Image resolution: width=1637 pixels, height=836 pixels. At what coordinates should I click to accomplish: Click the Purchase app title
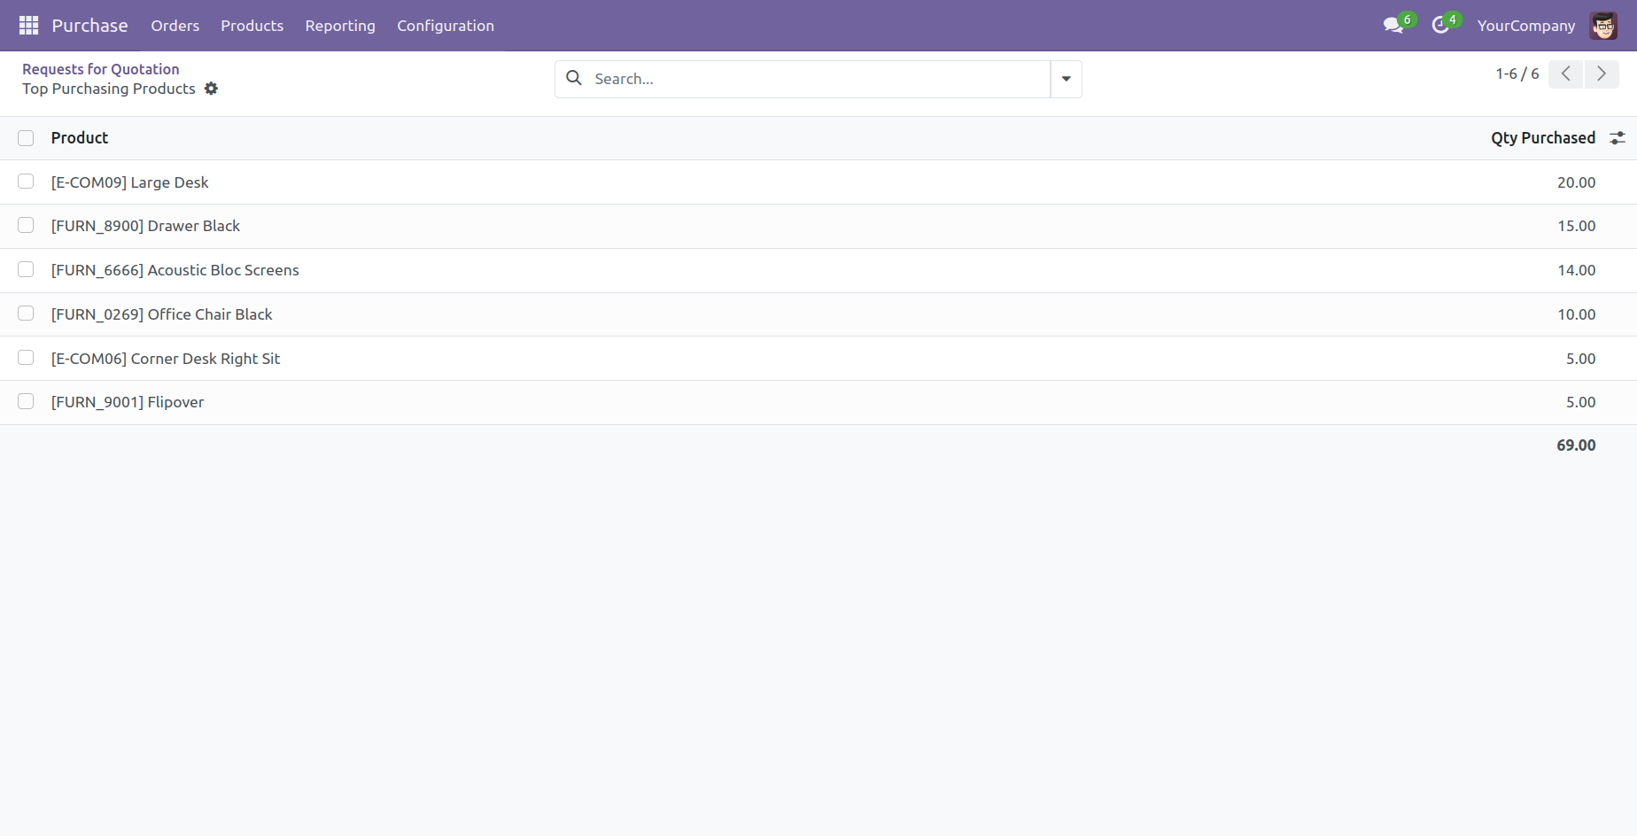click(x=89, y=26)
